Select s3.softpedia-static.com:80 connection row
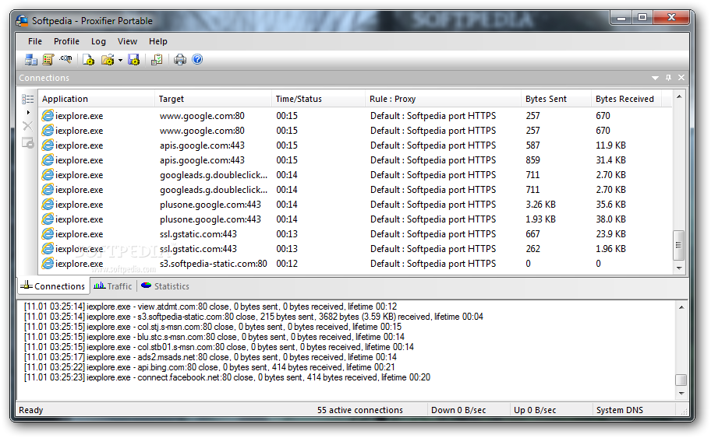This screenshot has height=438, width=711. click(x=355, y=264)
